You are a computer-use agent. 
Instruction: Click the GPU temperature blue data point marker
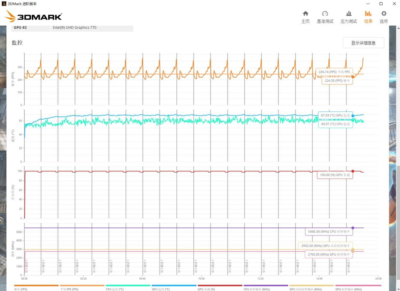(x=353, y=116)
